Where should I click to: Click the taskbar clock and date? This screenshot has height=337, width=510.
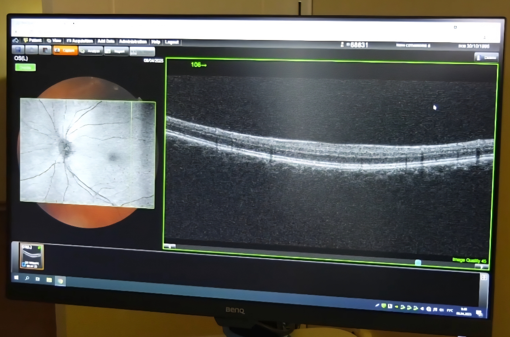(x=464, y=311)
